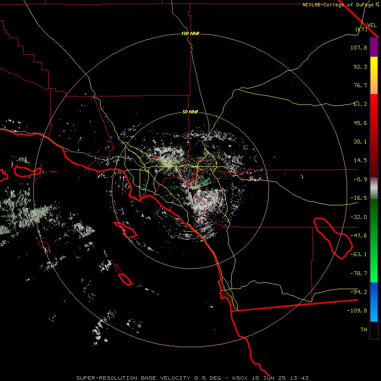This screenshot has height=381, width=381.
Task: Click the [KT] units label
Action: pos(362,29)
